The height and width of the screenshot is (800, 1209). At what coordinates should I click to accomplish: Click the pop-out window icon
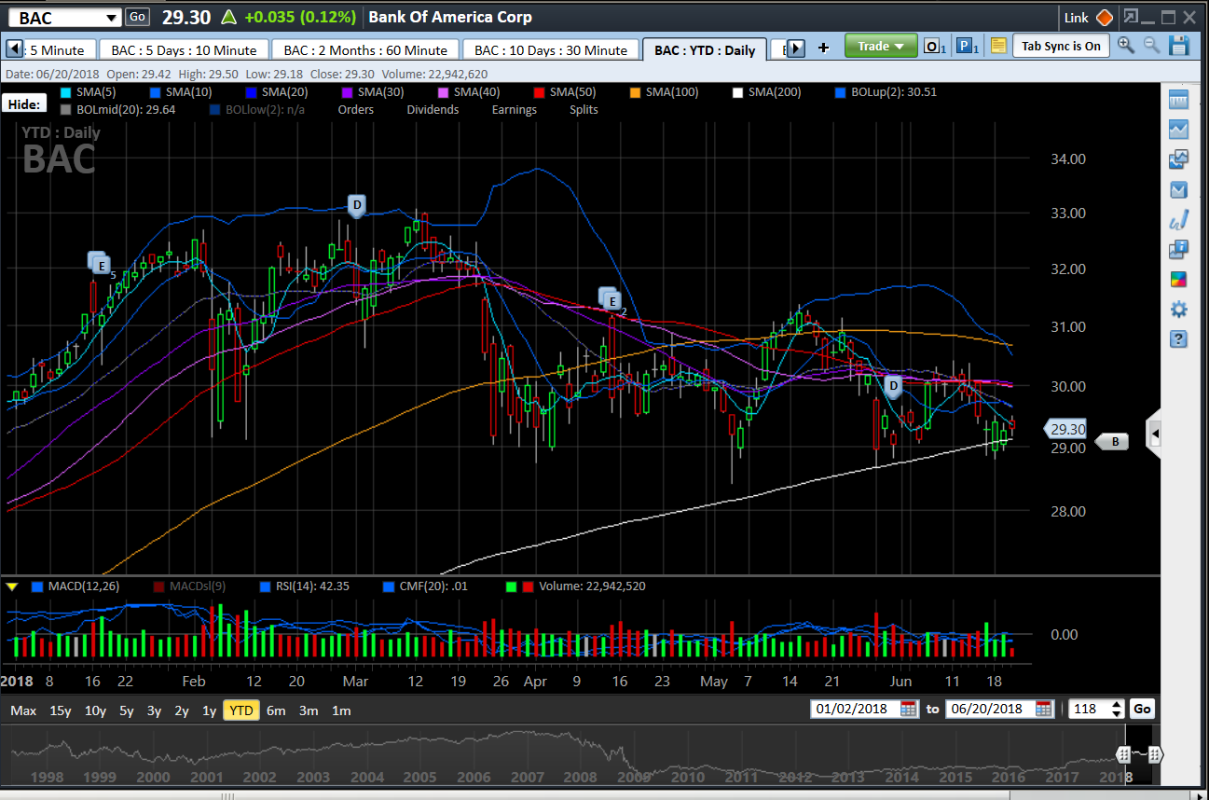pos(1131,17)
